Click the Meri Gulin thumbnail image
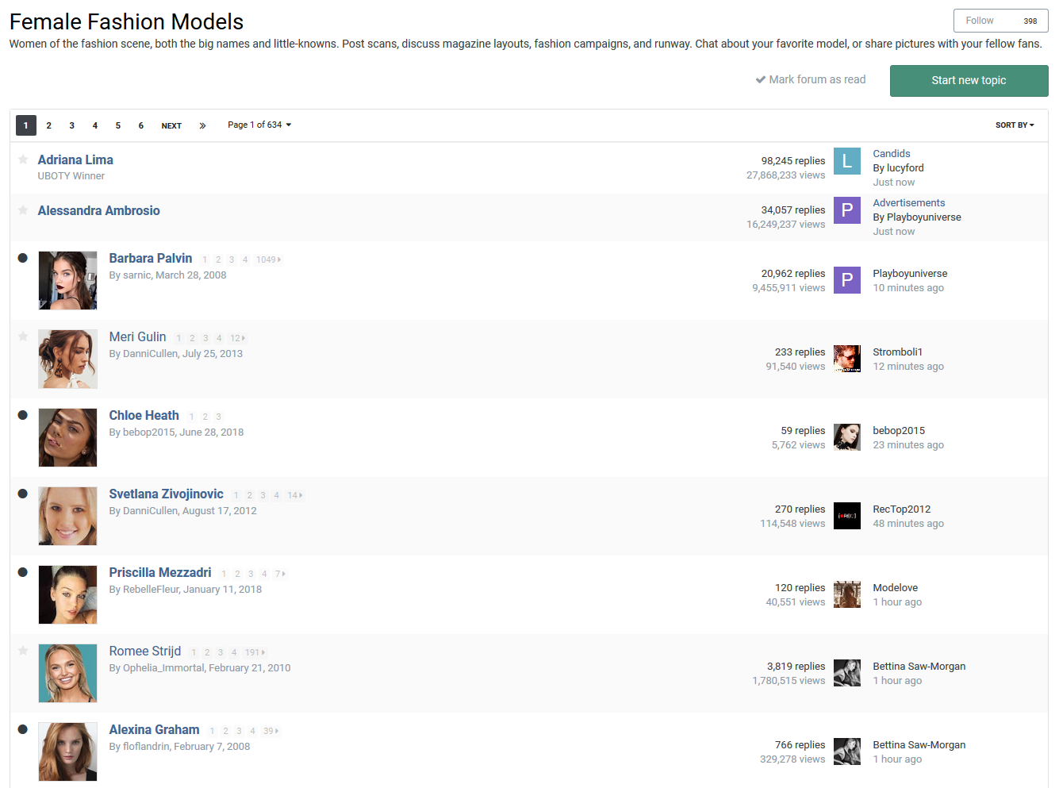1059x788 pixels. (x=68, y=359)
